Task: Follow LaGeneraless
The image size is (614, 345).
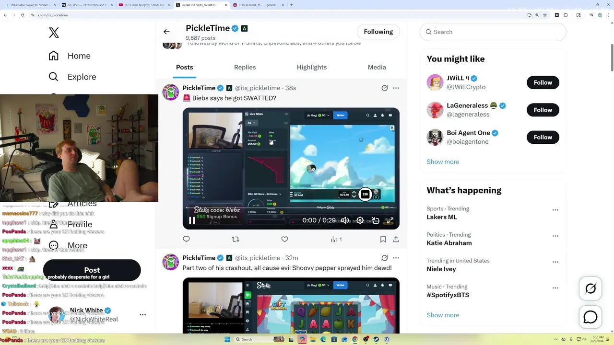Action: [543, 110]
